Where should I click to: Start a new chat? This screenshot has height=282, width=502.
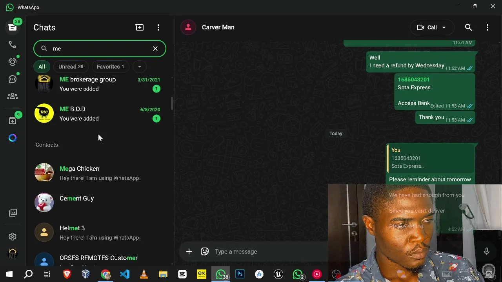coord(140,27)
